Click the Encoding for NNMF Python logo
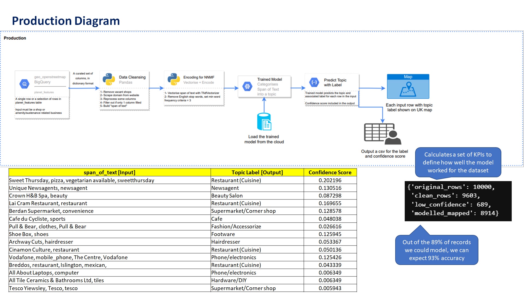 (x=174, y=79)
